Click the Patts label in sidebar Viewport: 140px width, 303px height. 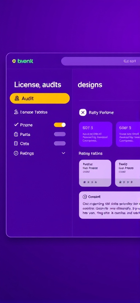(x=25, y=134)
